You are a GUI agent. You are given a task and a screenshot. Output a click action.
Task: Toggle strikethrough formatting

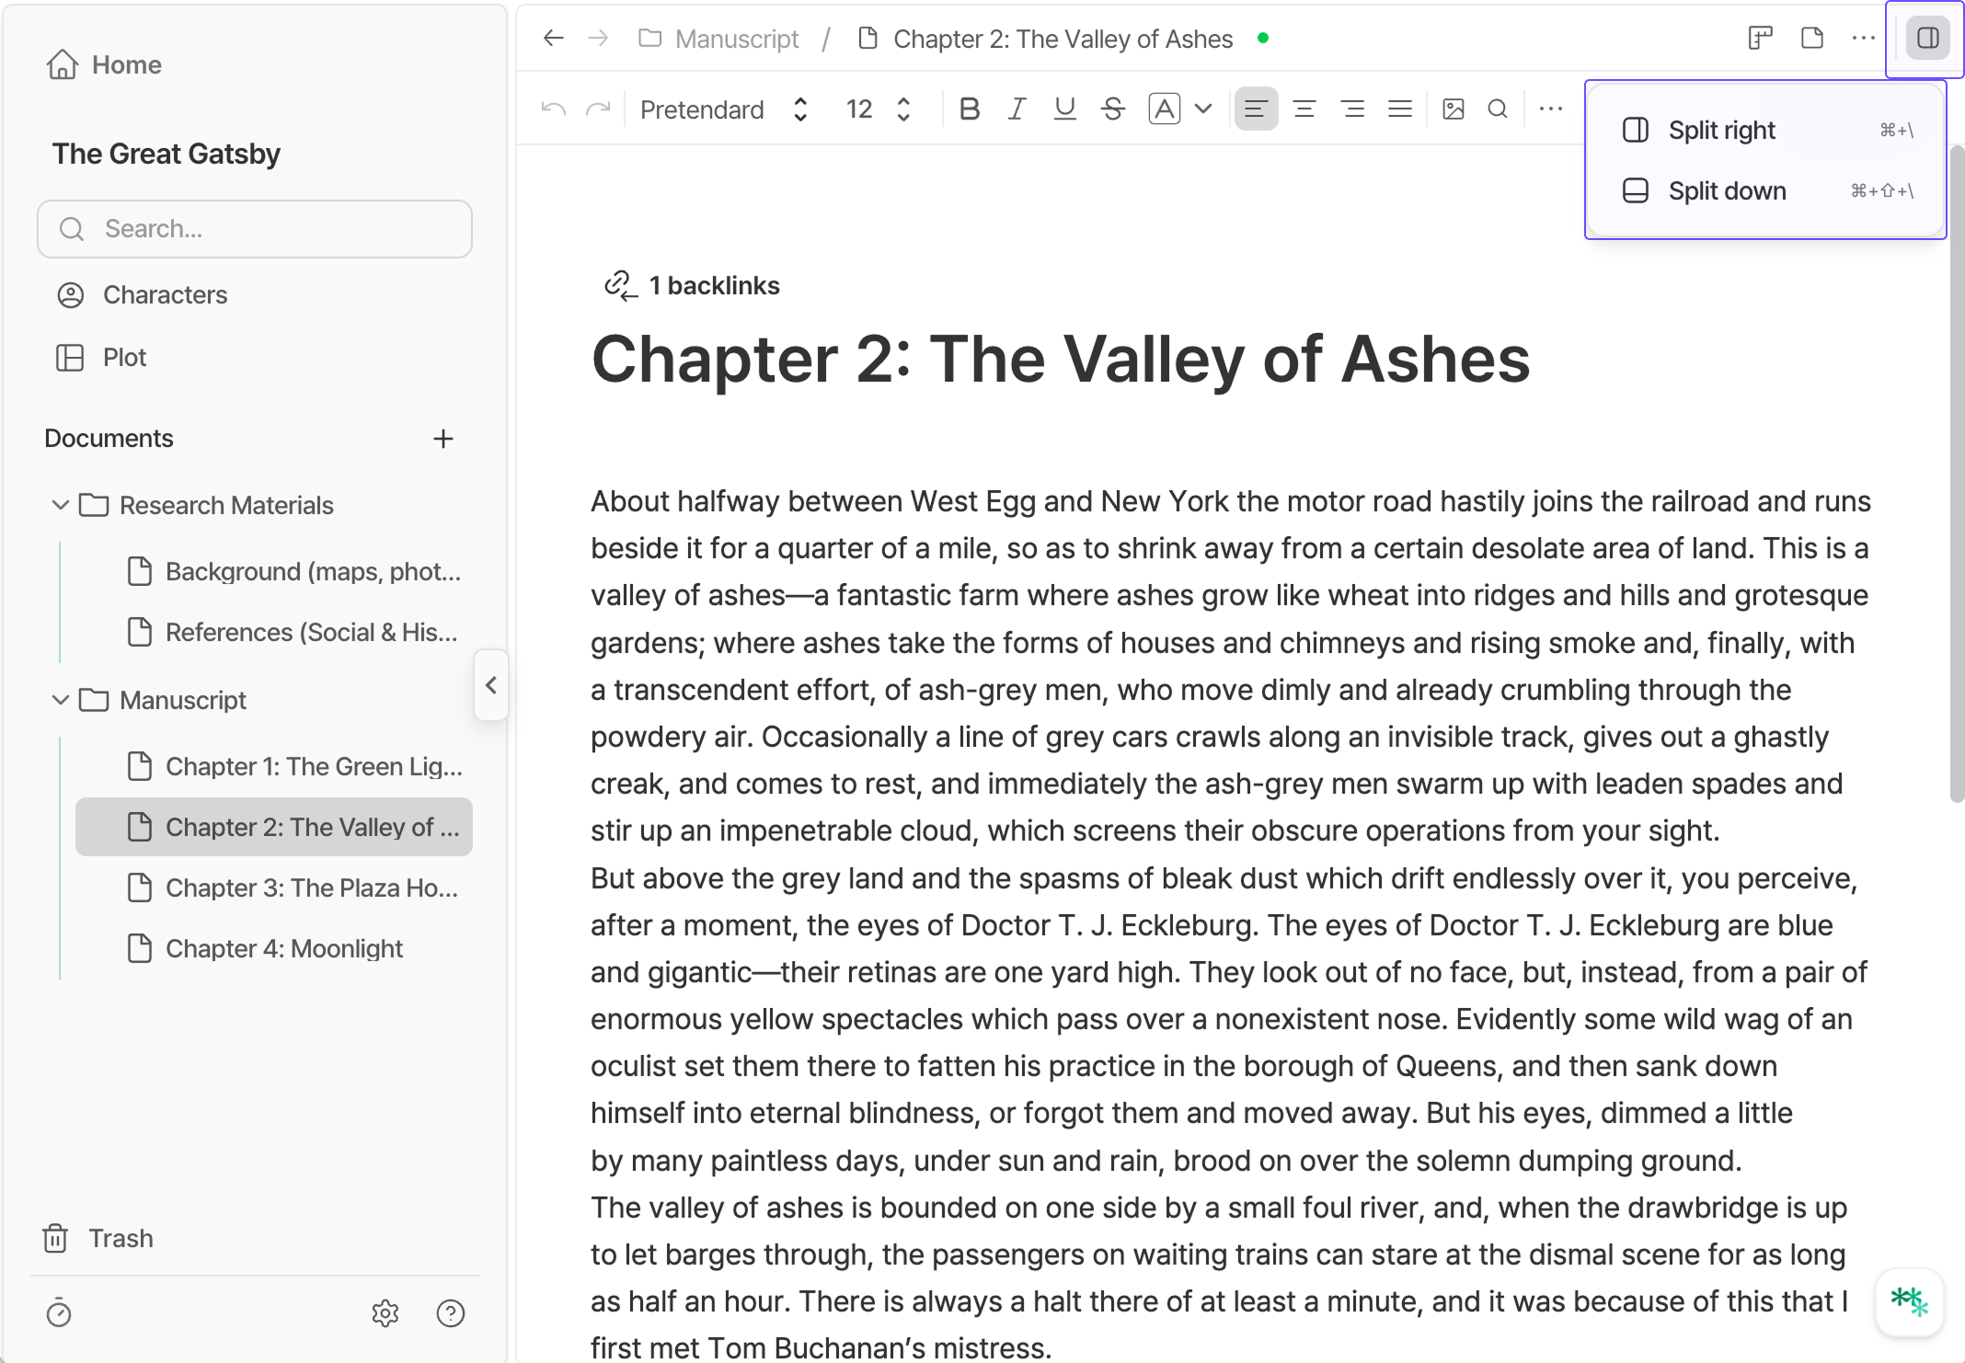1113,109
